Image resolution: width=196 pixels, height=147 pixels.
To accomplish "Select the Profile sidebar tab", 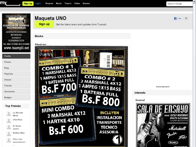I will [x=16, y=56].
